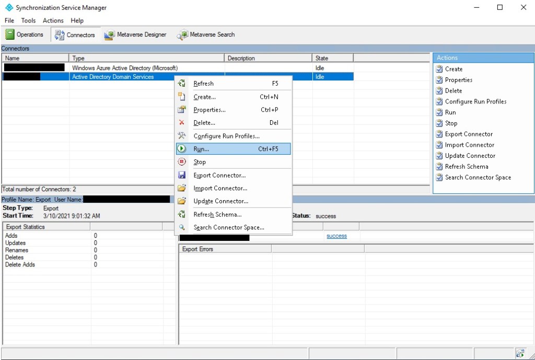Click the Refresh Schema icon in Actions pane

click(x=439, y=167)
